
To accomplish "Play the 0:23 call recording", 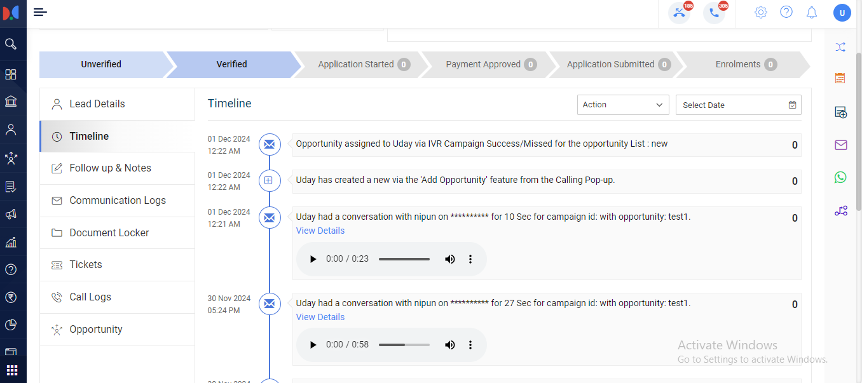I will coord(312,259).
